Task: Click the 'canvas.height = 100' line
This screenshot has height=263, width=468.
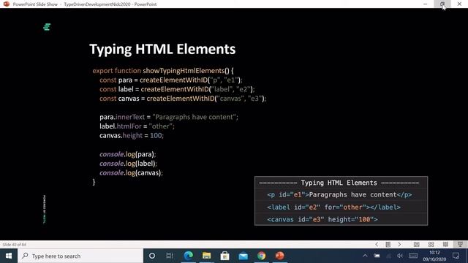Action: (132, 135)
